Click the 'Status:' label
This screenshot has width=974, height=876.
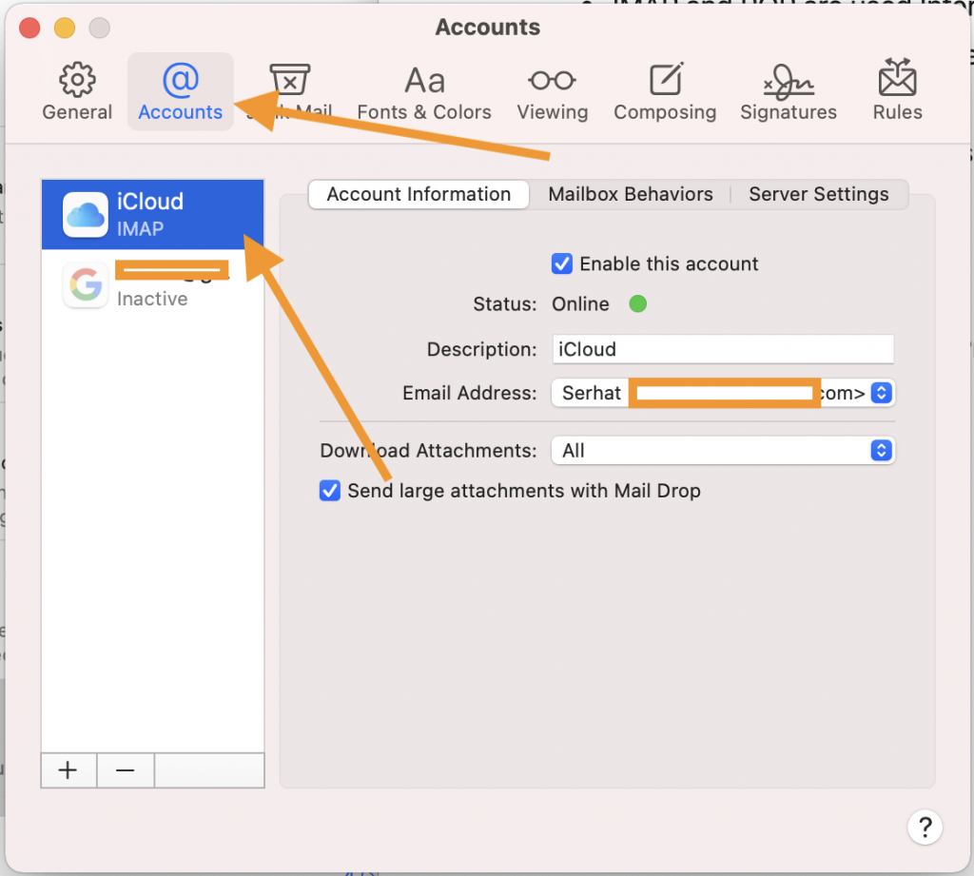pyautogui.click(x=504, y=304)
